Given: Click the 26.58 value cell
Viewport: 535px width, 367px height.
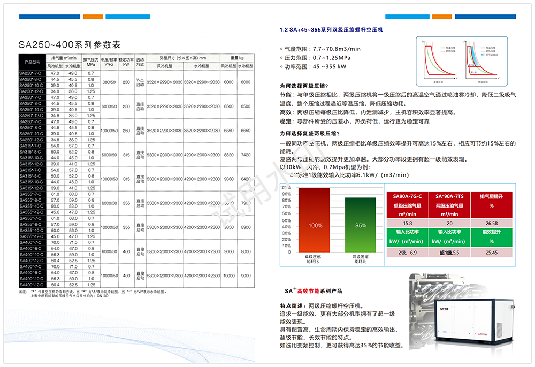Looking at the screenshot, I should point(491,223).
